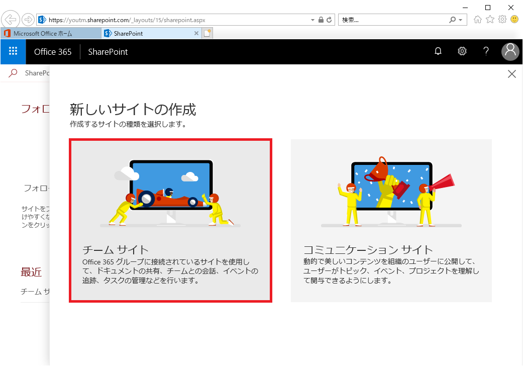Click the Office 365 header link

(x=53, y=52)
